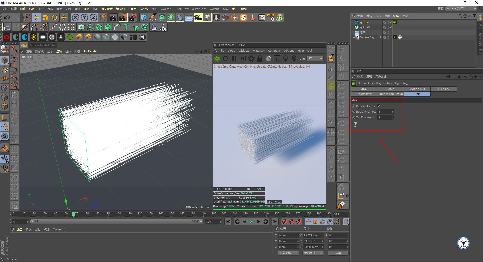The height and width of the screenshot is (262, 483).
Task: Toggle the green enable checkmark on xpEmitter
Action: [x=391, y=27]
